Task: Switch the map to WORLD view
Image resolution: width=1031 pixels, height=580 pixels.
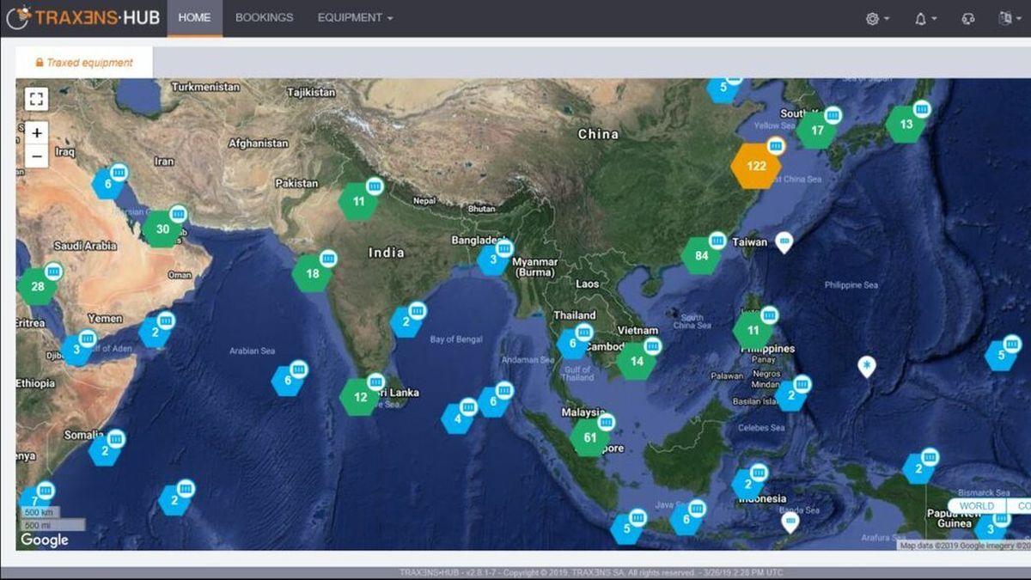Action: (977, 506)
